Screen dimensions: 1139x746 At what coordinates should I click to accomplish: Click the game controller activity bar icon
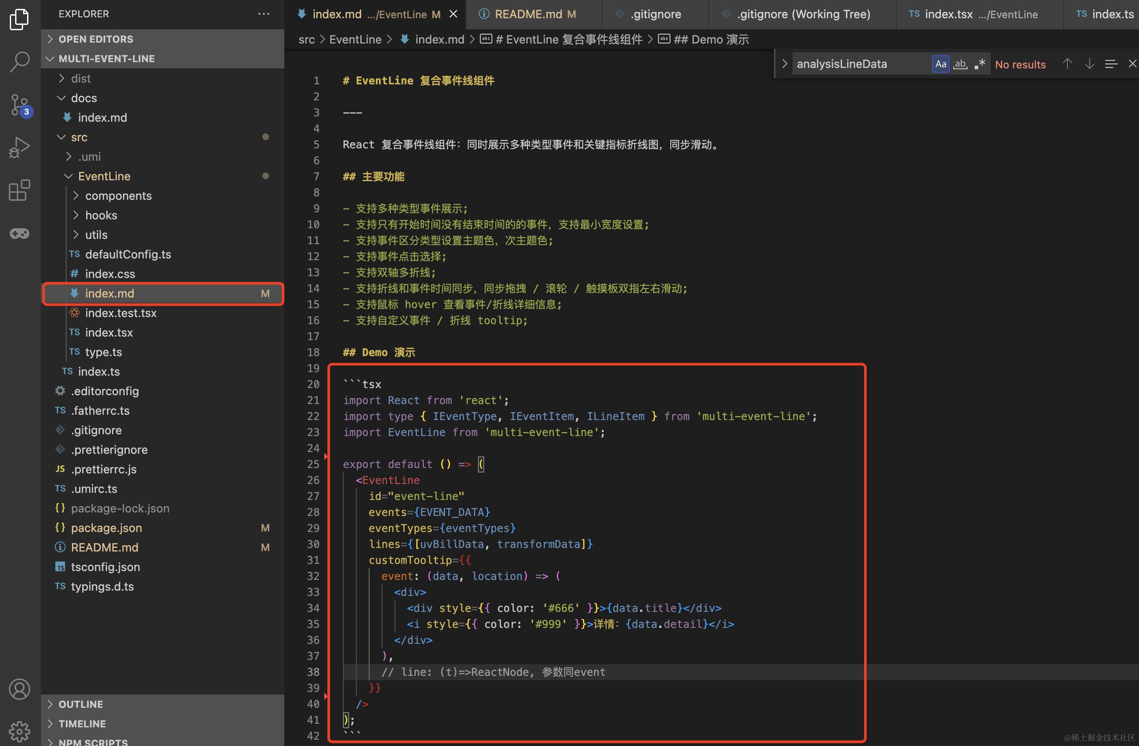[x=19, y=234]
